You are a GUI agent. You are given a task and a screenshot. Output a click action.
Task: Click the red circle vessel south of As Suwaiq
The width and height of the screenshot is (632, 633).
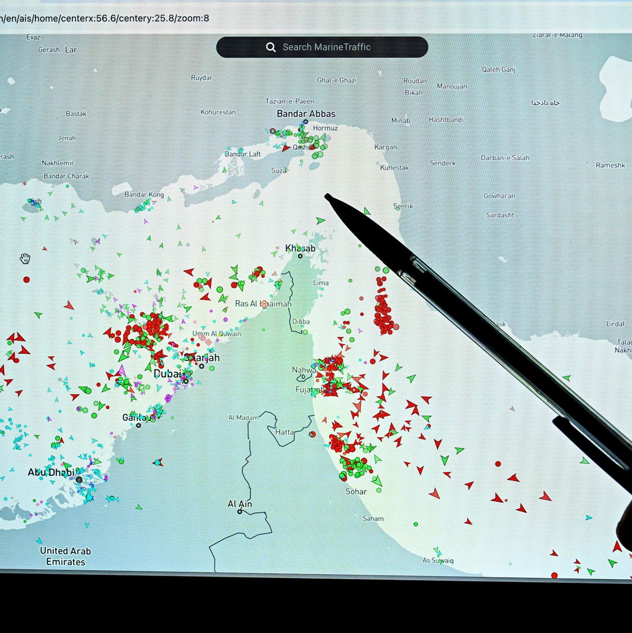[554, 575]
